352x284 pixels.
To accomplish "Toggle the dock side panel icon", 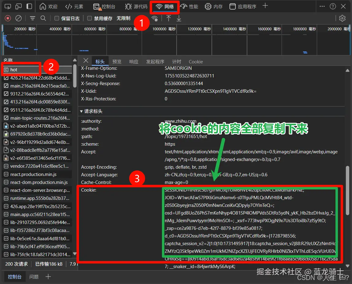I will (x=29, y=6).
